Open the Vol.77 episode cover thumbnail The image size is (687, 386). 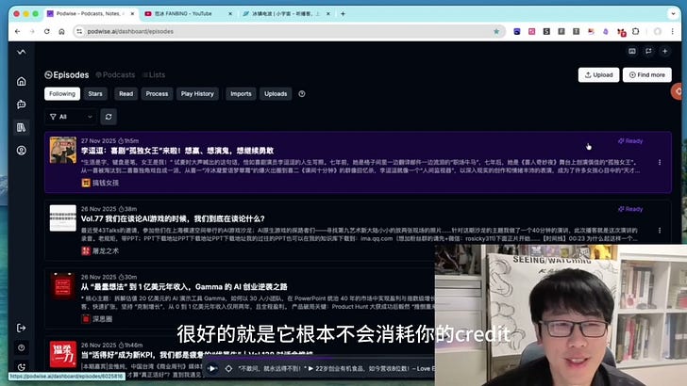62,218
